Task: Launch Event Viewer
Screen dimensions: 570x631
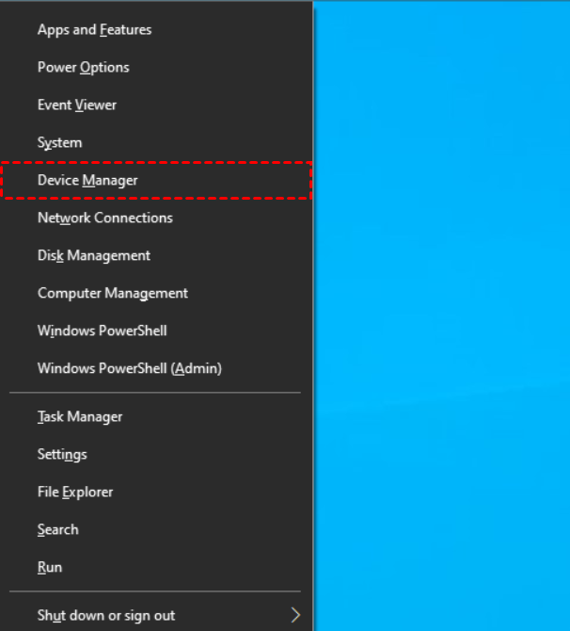Action: click(155, 105)
